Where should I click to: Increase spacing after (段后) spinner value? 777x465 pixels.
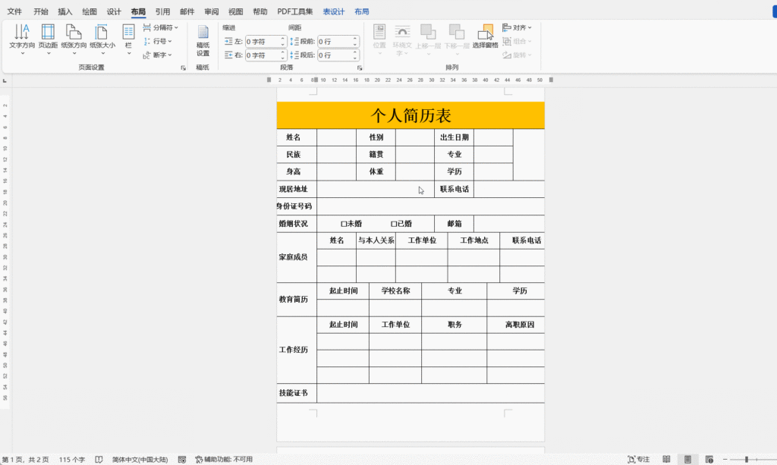355,52
